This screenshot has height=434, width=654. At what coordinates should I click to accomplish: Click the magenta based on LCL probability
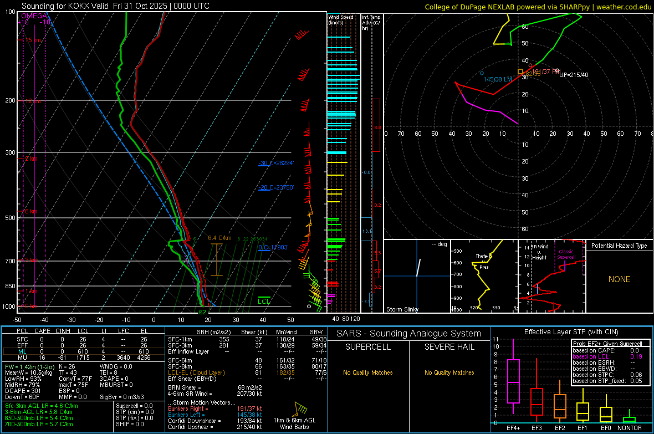click(607, 356)
